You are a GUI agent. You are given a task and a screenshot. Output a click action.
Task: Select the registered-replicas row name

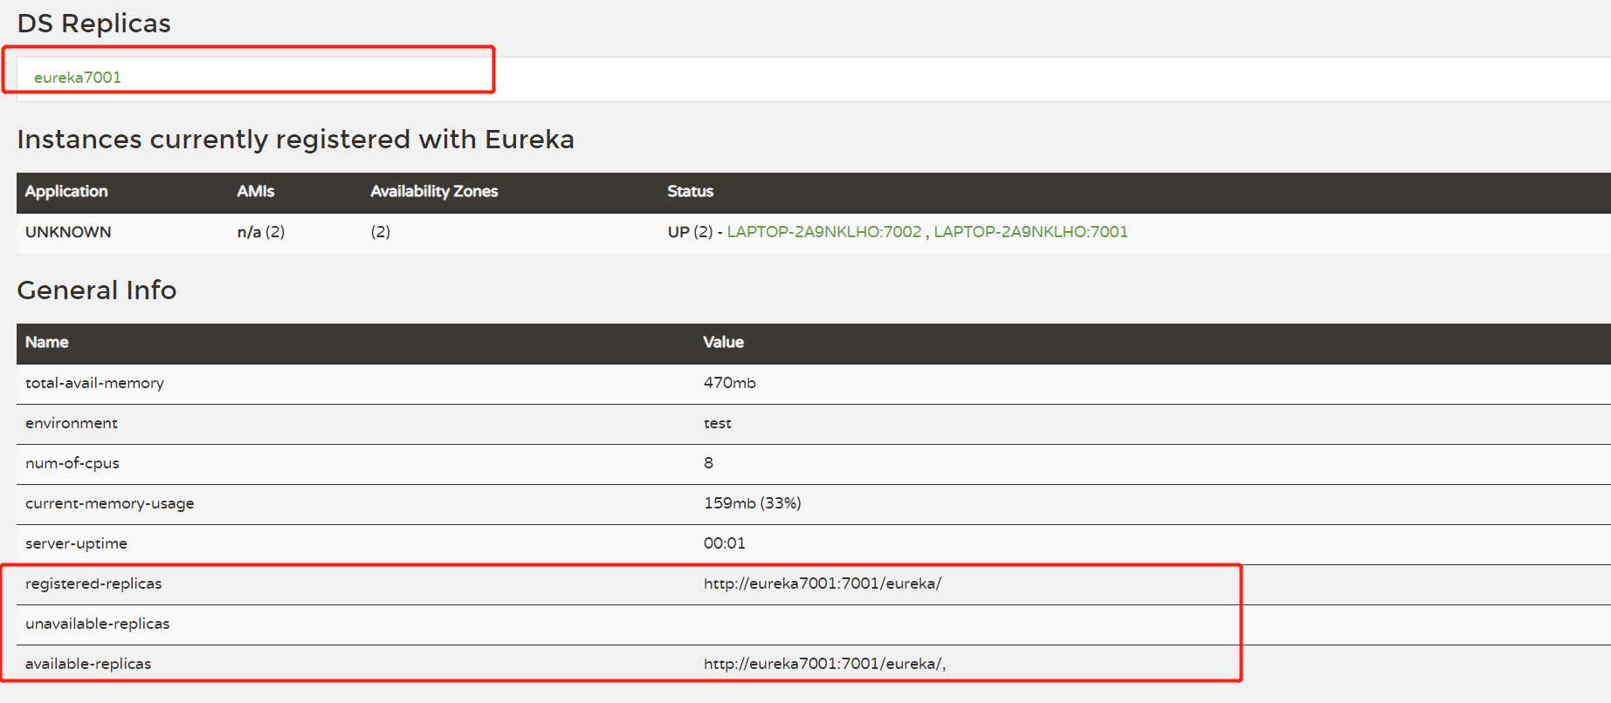click(x=93, y=584)
